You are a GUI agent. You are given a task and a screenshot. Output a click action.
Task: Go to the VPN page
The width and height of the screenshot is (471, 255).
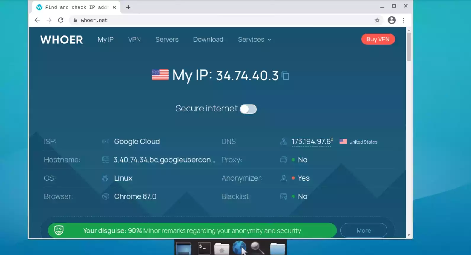pyautogui.click(x=134, y=40)
